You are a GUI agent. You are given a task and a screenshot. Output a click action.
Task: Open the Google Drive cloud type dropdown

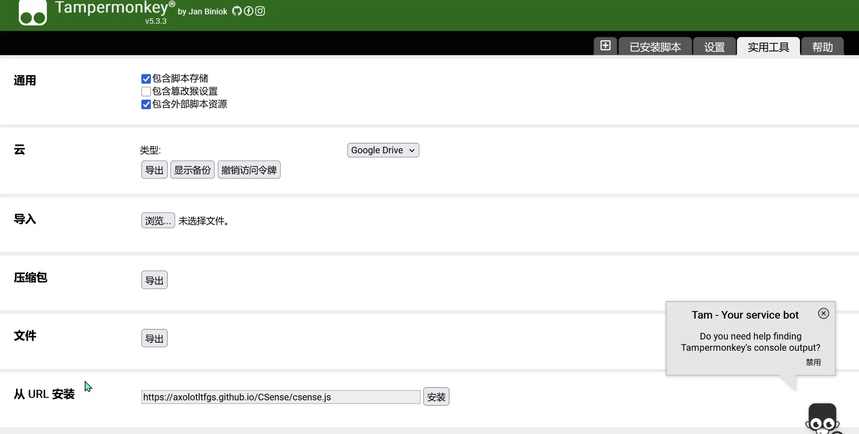(x=383, y=150)
